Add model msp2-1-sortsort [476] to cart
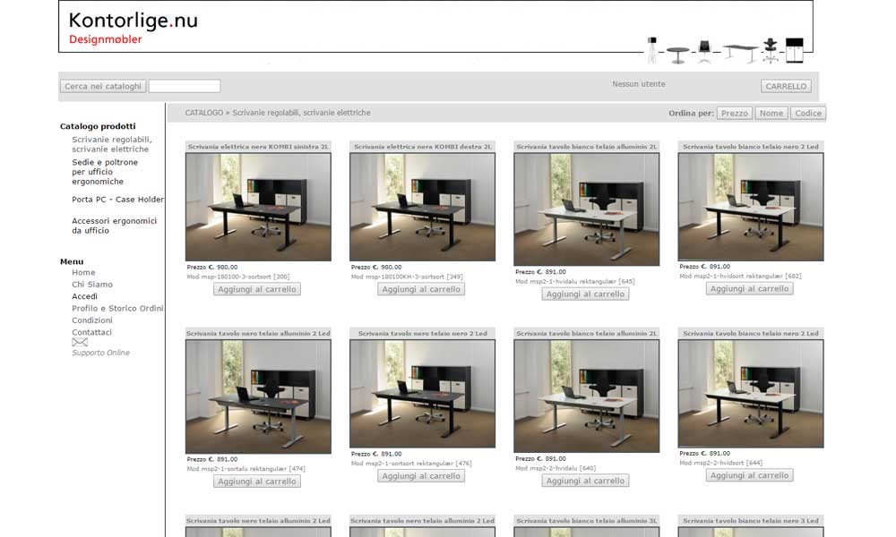 pos(421,476)
